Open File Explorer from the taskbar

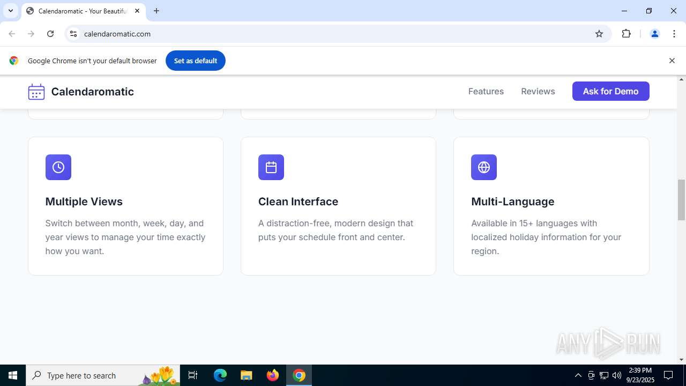tap(246, 375)
